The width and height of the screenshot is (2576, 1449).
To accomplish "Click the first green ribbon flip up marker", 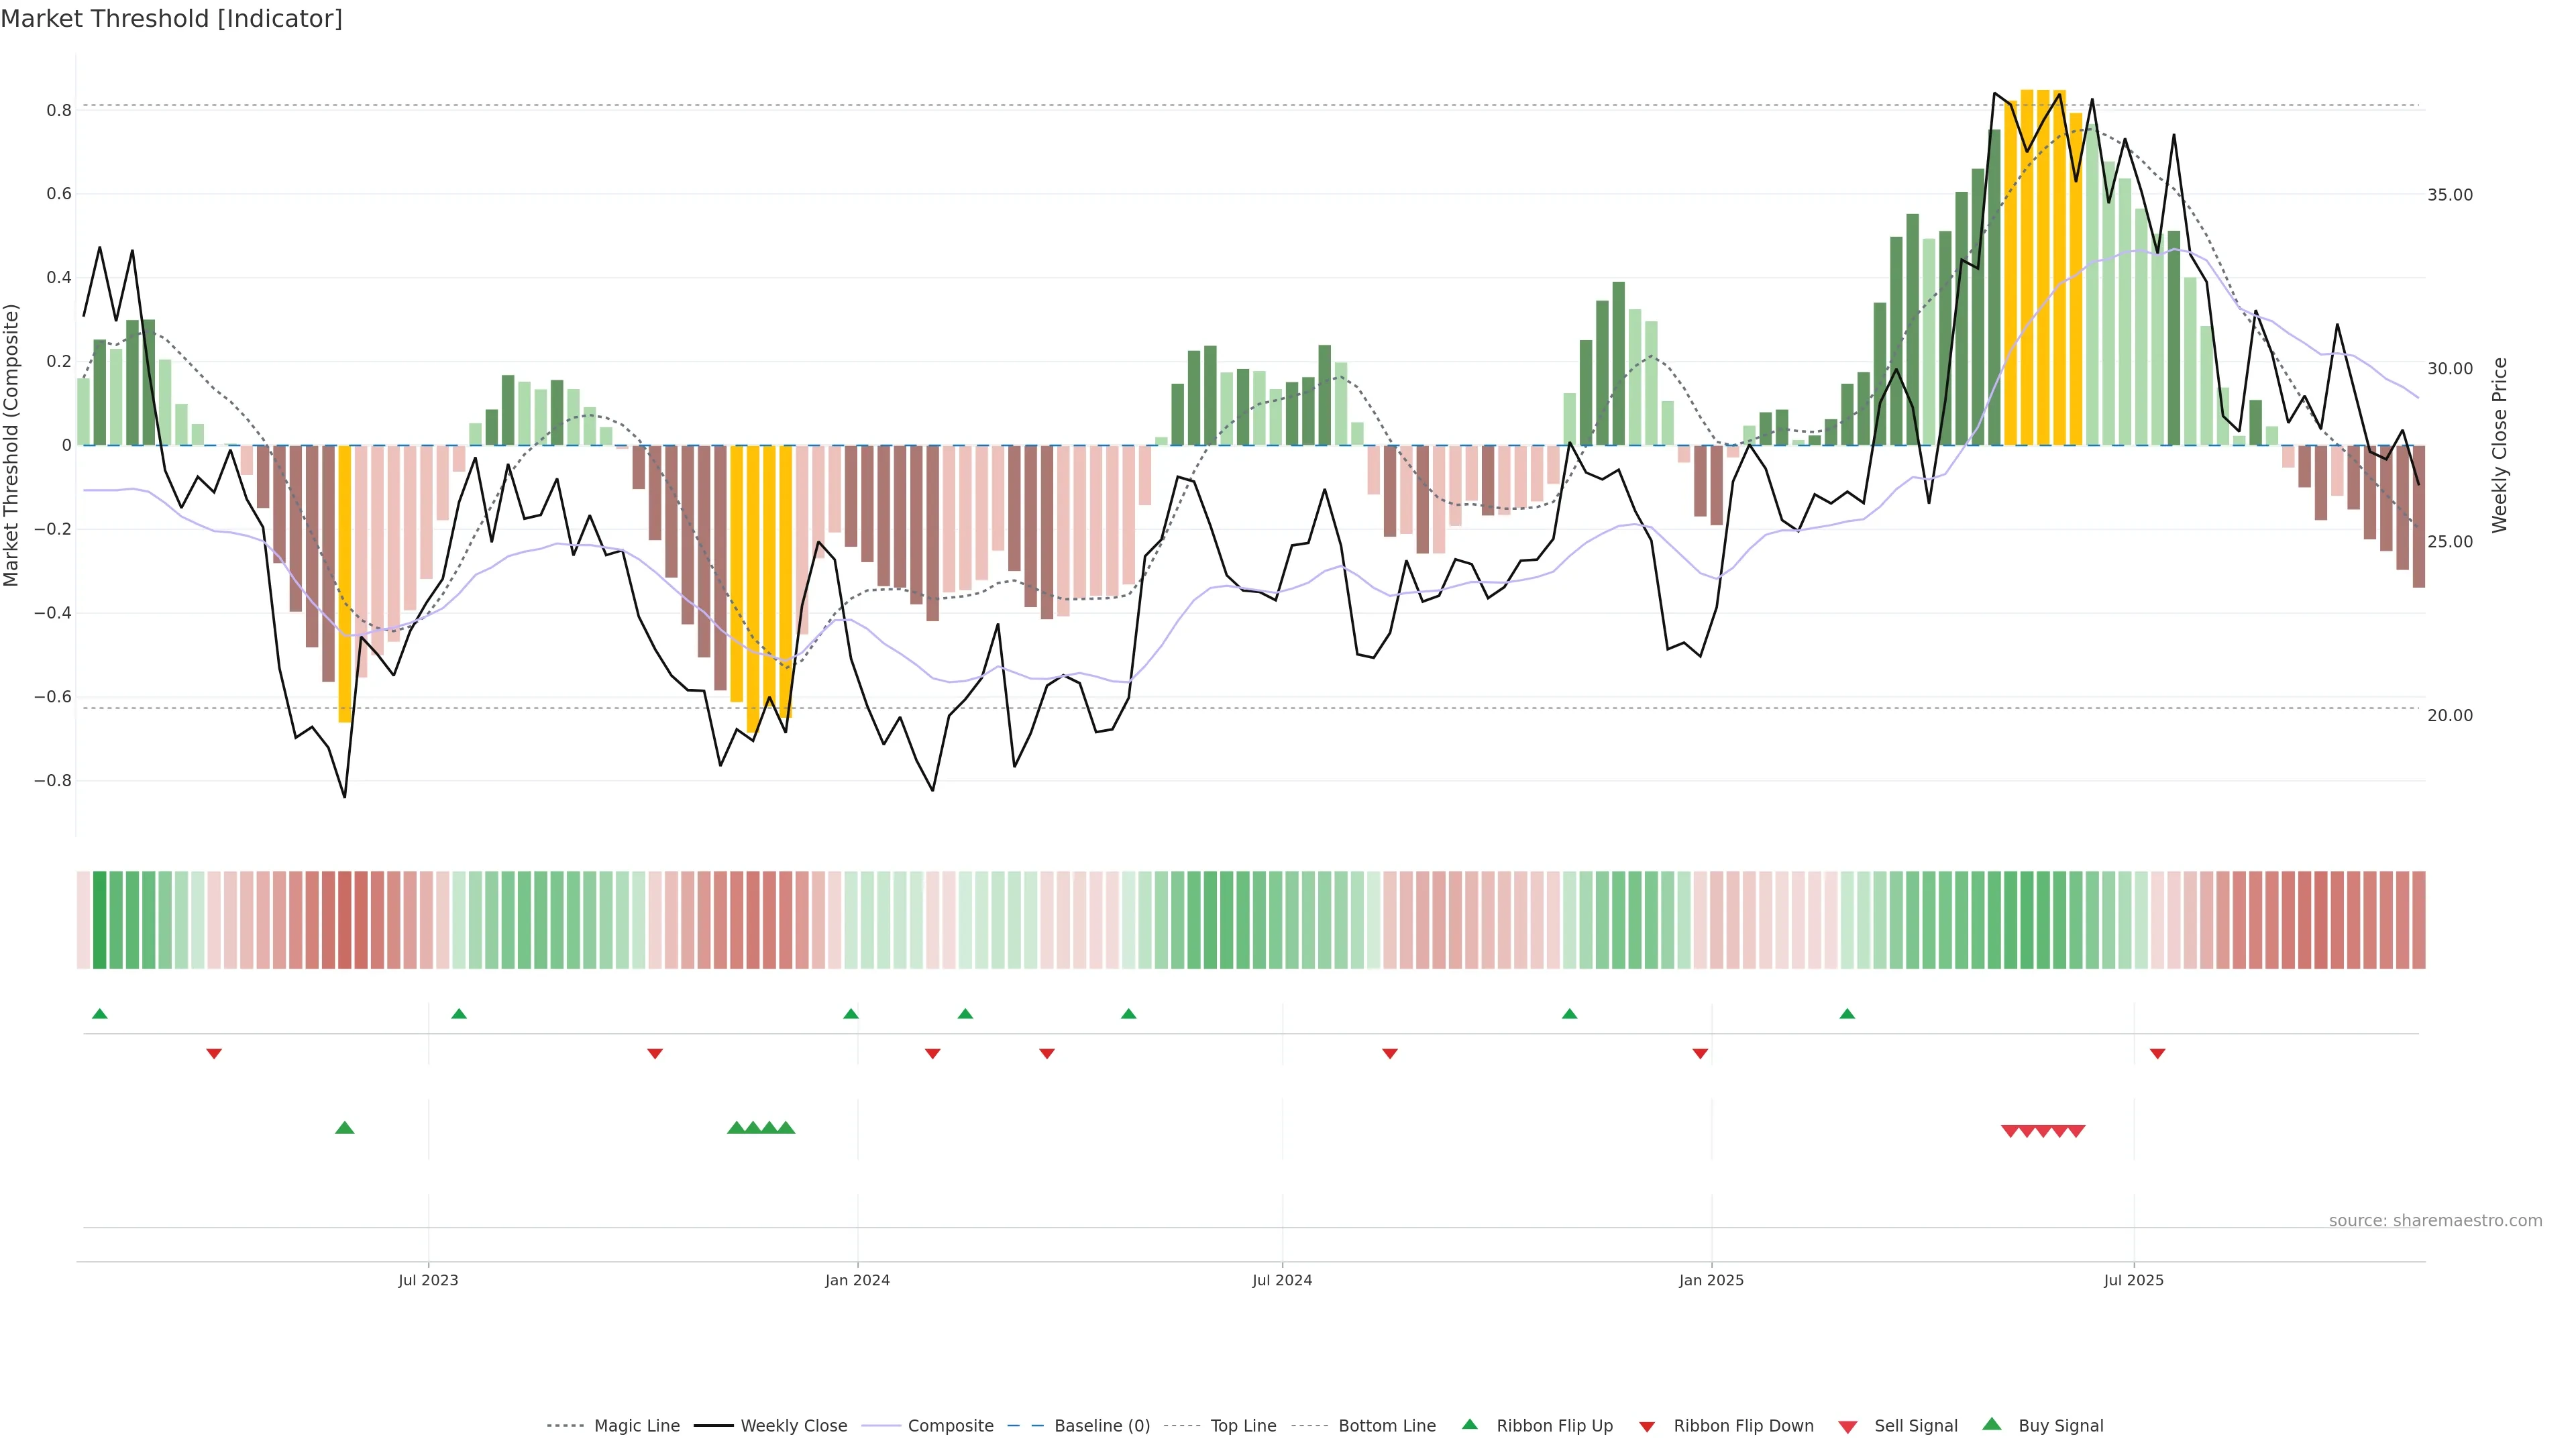I will click(x=99, y=1014).
